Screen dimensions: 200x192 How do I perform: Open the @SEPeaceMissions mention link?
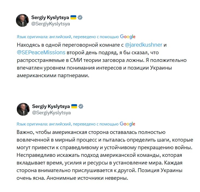(41, 52)
